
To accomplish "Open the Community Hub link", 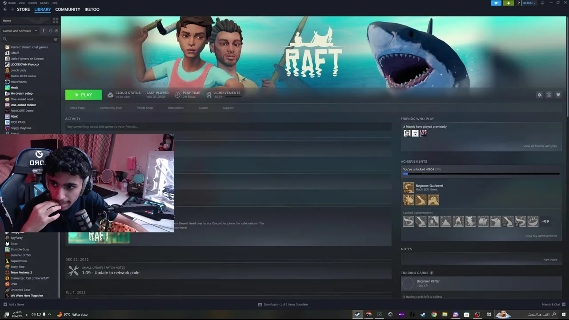I will coord(111,108).
